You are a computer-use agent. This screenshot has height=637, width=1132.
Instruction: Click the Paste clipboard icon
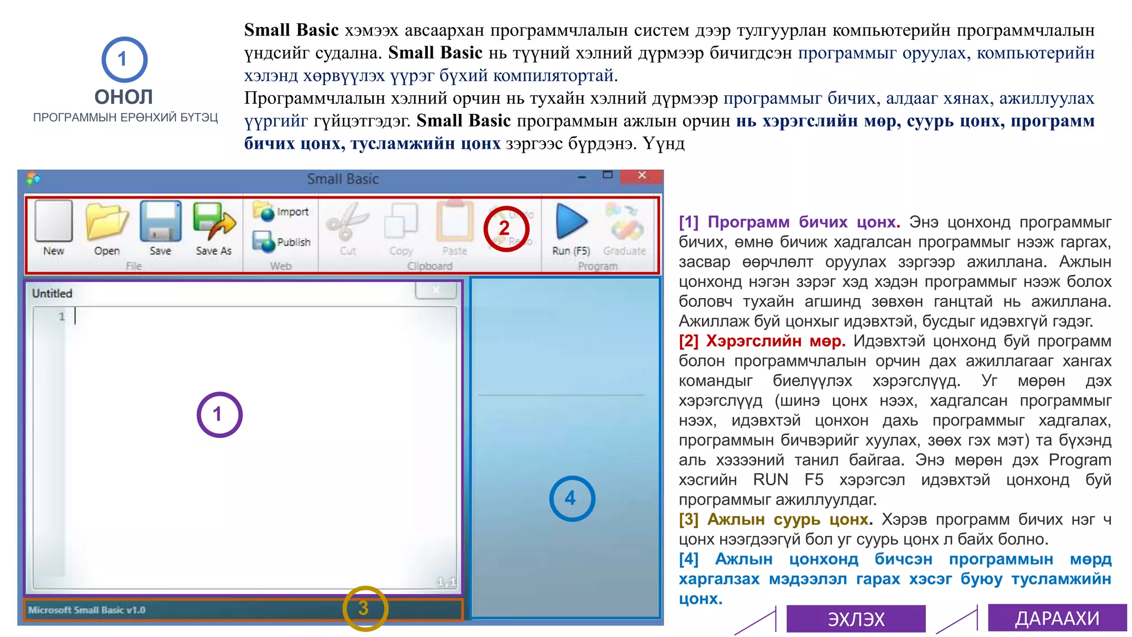(x=454, y=222)
